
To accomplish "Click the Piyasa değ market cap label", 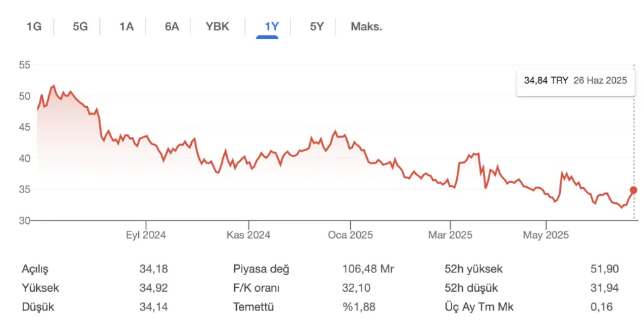I will 261,270.
